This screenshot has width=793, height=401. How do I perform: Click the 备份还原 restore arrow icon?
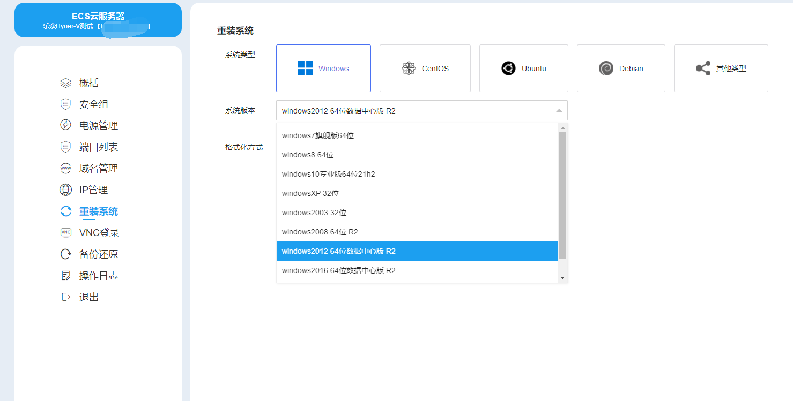(x=65, y=254)
